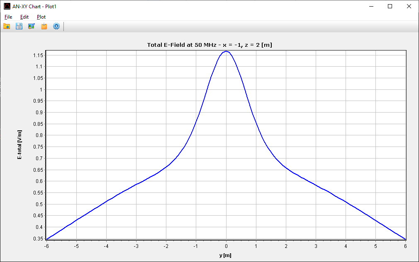Click the export image paintbrush icon
The height and width of the screenshot is (262, 419).
32,26
